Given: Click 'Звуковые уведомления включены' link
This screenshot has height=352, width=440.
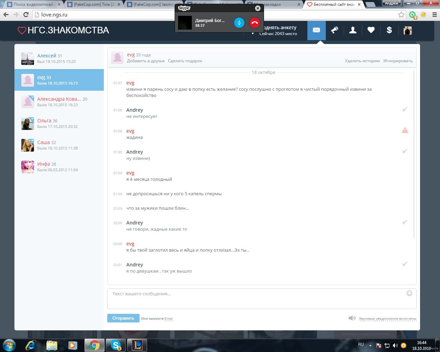Looking at the screenshot, I should [x=387, y=319].
